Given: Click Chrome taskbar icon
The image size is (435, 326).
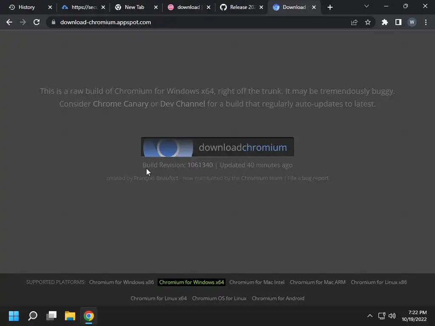Looking at the screenshot, I should pos(89,316).
